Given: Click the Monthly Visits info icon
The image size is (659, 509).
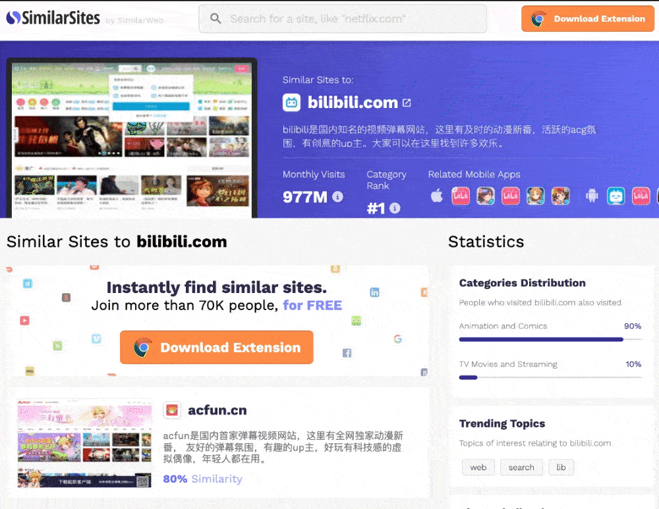Looking at the screenshot, I should click(x=337, y=196).
